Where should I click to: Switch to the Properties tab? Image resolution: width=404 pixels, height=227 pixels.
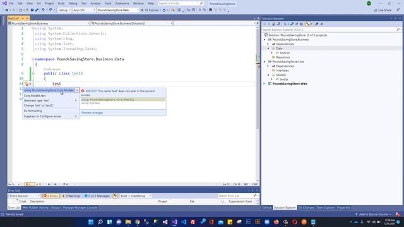tap(343, 207)
